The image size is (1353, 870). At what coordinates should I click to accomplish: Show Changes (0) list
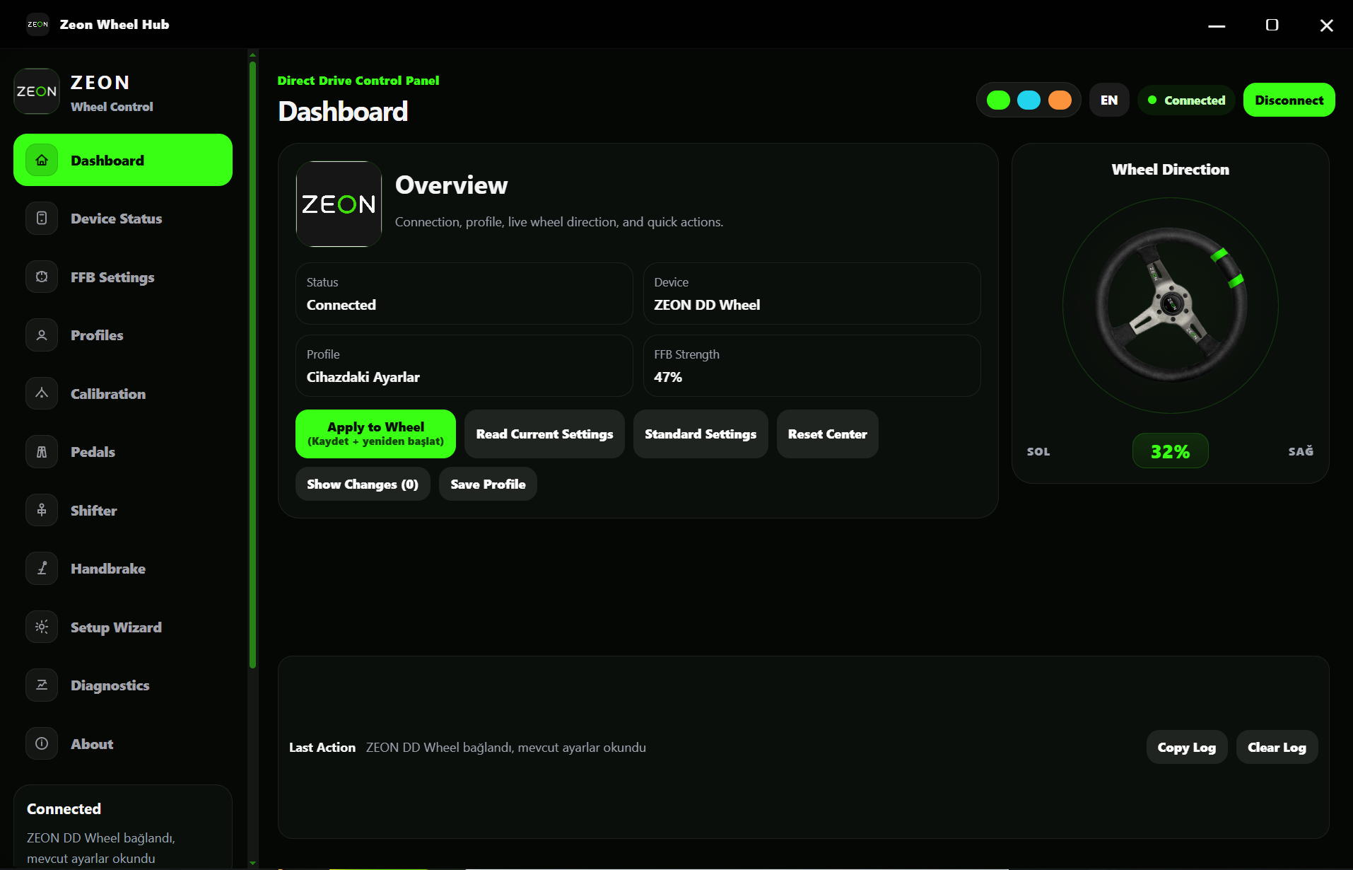click(363, 484)
